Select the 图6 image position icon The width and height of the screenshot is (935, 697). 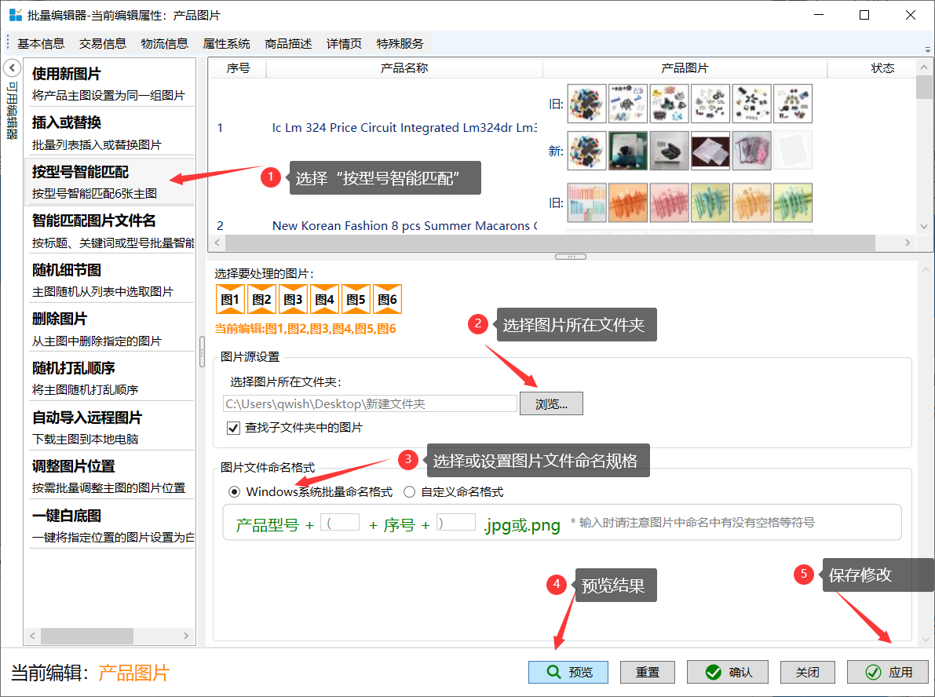(387, 299)
